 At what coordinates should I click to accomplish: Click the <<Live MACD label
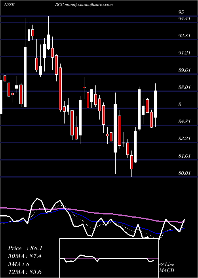click(x=167, y=267)
